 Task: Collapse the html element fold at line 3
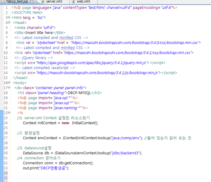point(9,17)
